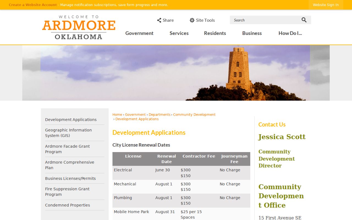Image resolution: width=352 pixels, height=220 pixels.
Task: Click the Site Tools gear icon
Action: click(x=192, y=20)
